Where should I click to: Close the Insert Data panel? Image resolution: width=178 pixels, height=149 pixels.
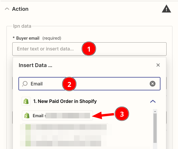[158, 65]
